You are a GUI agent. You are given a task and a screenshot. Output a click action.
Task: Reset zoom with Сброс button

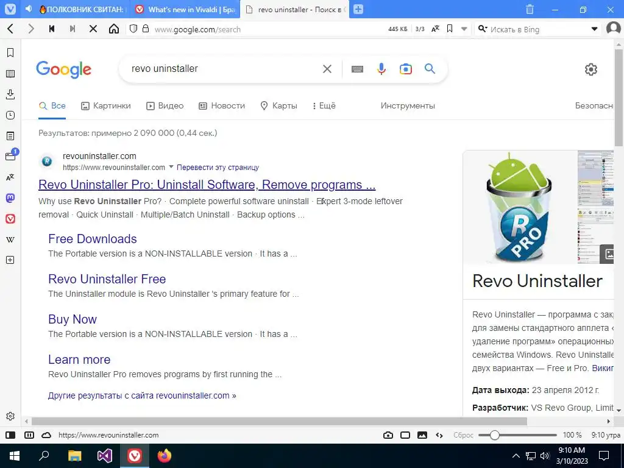click(463, 435)
